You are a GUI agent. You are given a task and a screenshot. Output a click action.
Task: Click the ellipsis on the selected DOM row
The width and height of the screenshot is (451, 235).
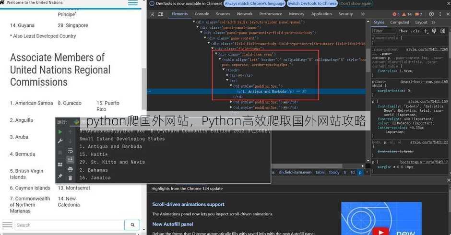[149, 91]
